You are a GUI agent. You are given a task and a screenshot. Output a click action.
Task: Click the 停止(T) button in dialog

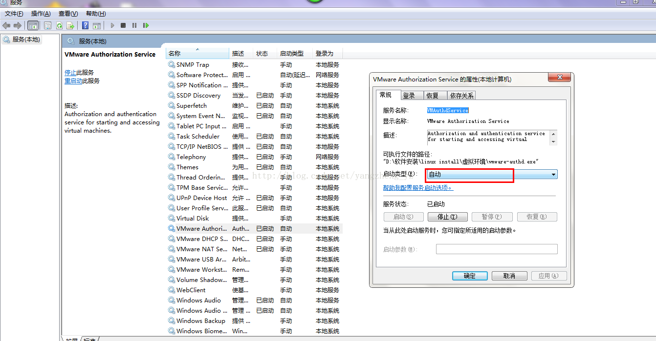tap(447, 217)
